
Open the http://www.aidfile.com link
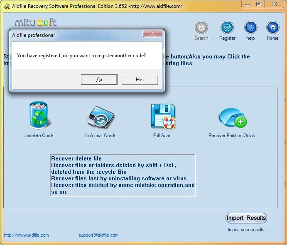tap(26, 235)
